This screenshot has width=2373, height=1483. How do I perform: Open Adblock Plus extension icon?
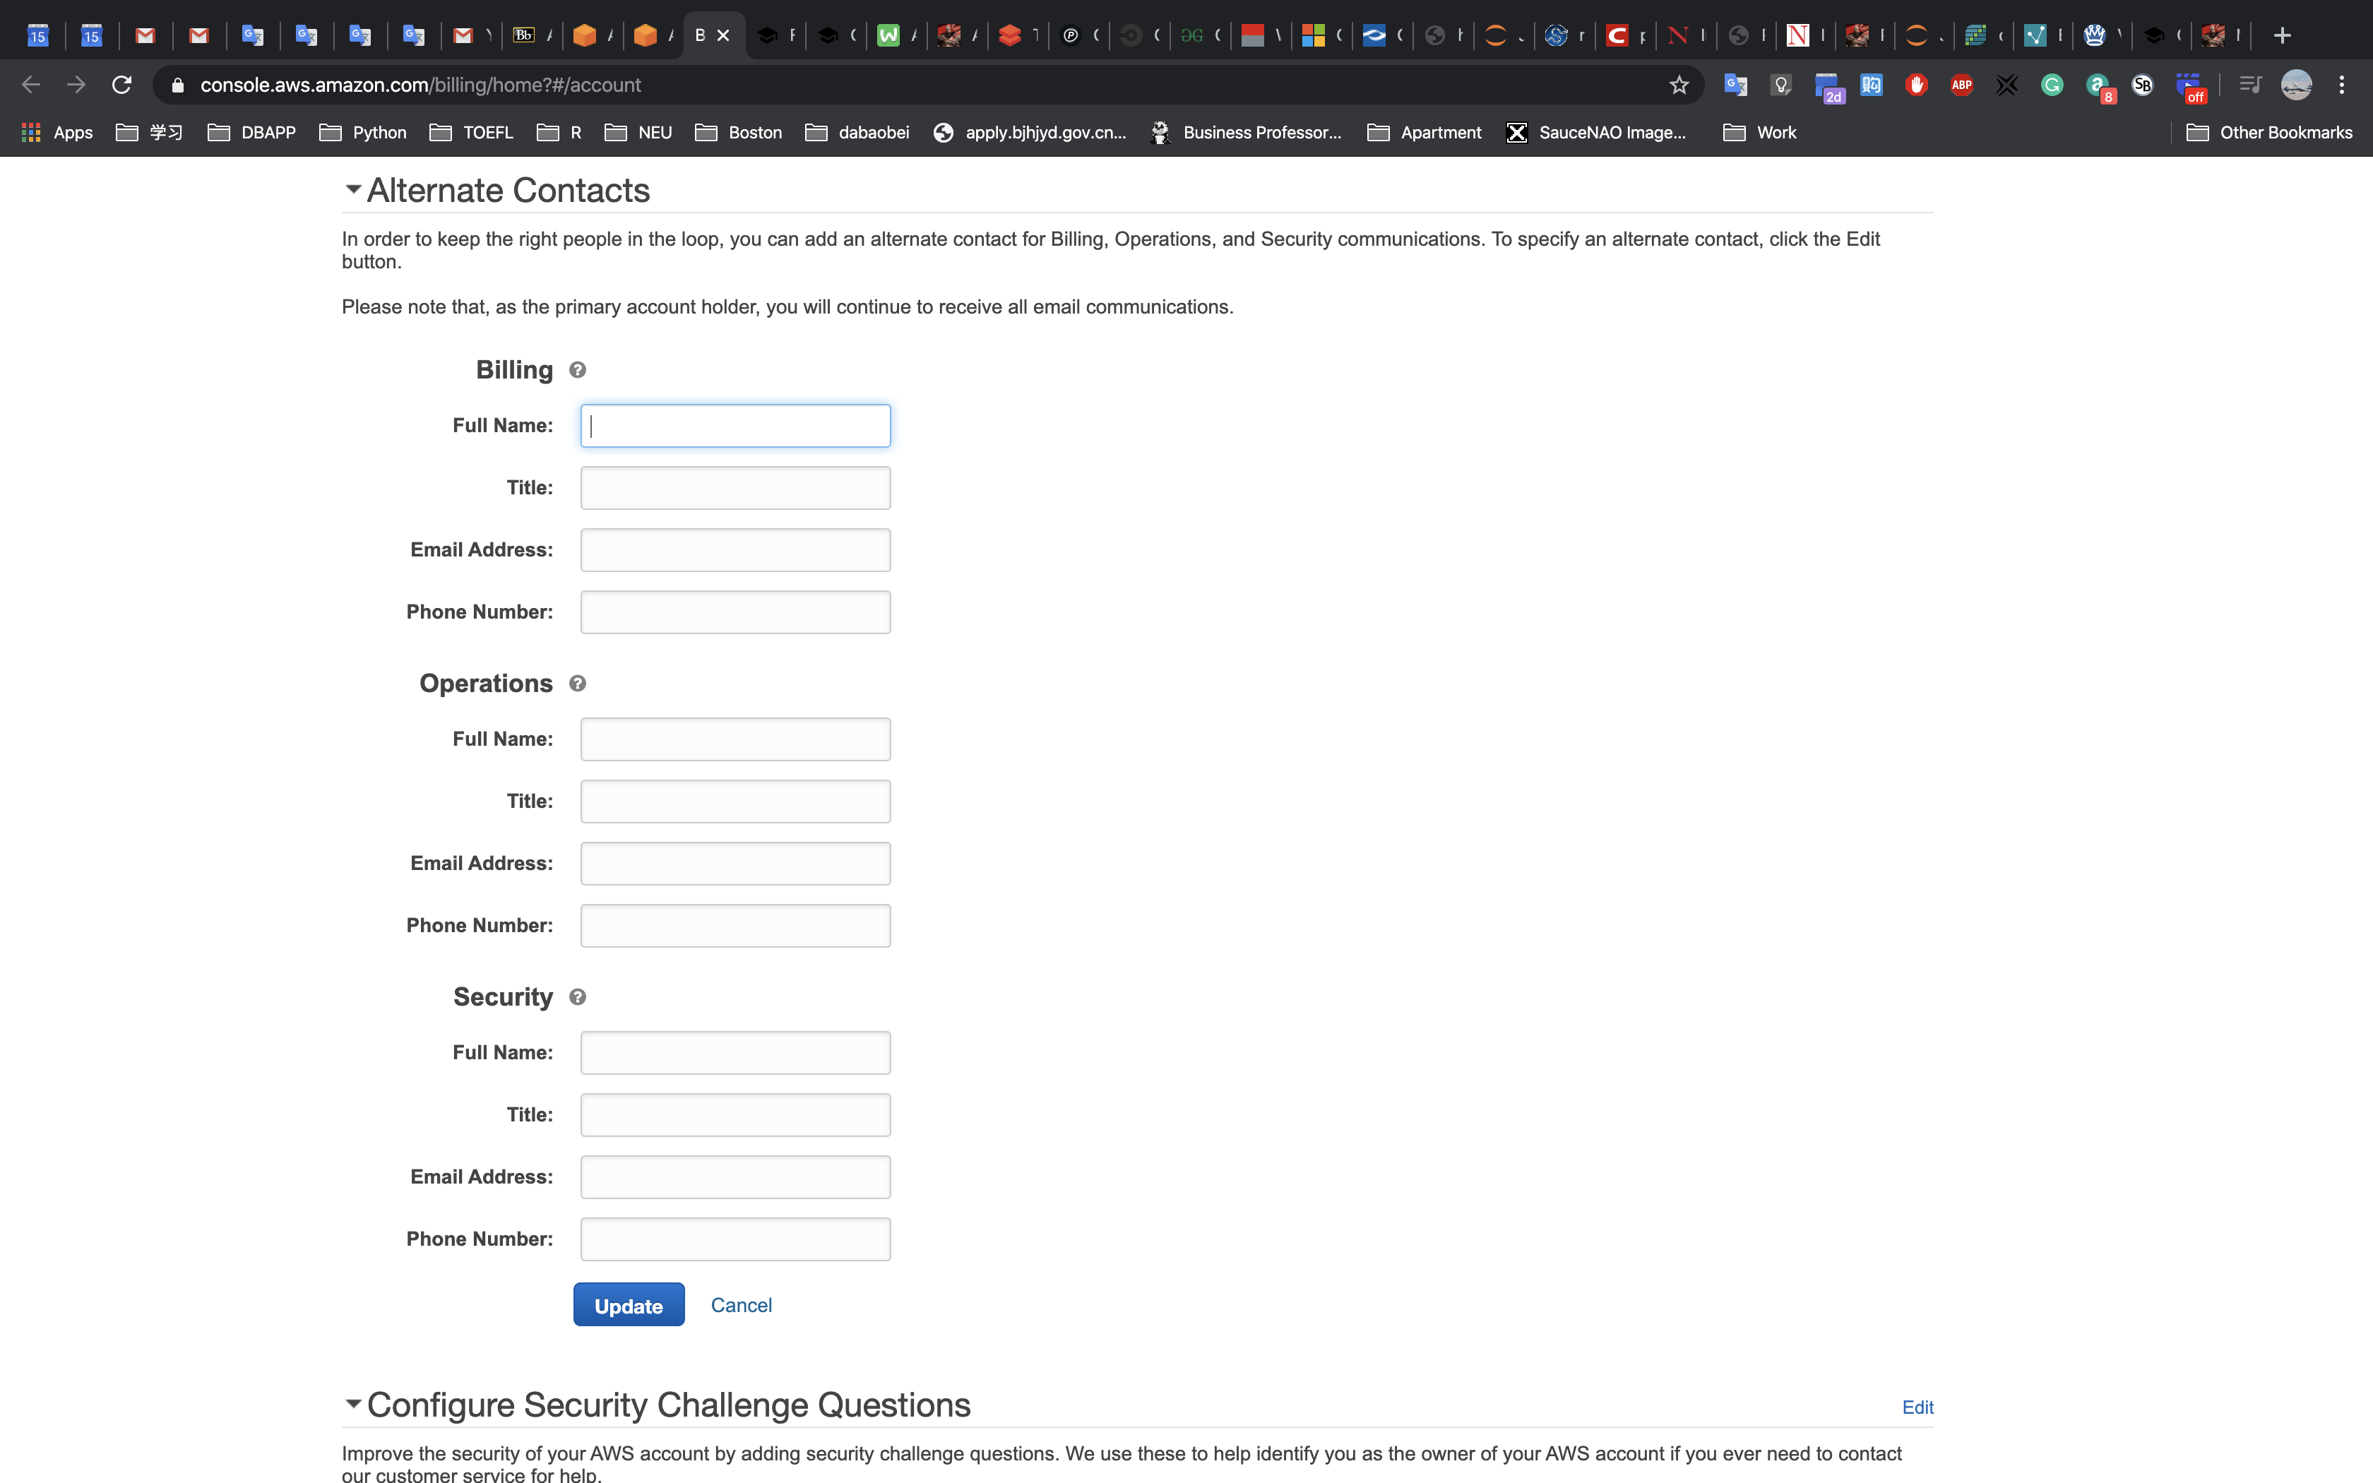click(1961, 85)
